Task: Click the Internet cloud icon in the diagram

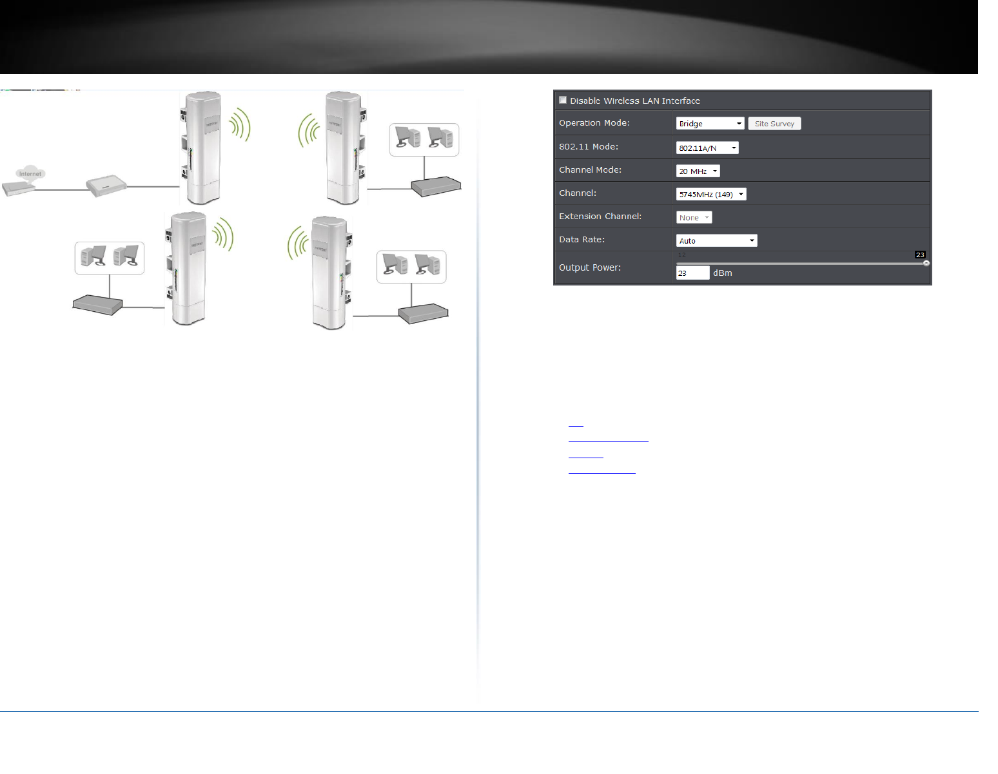Action: [x=30, y=173]
